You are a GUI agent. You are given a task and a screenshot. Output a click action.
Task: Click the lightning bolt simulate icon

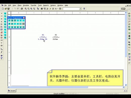pyautogui.click(x=50, y=9)
